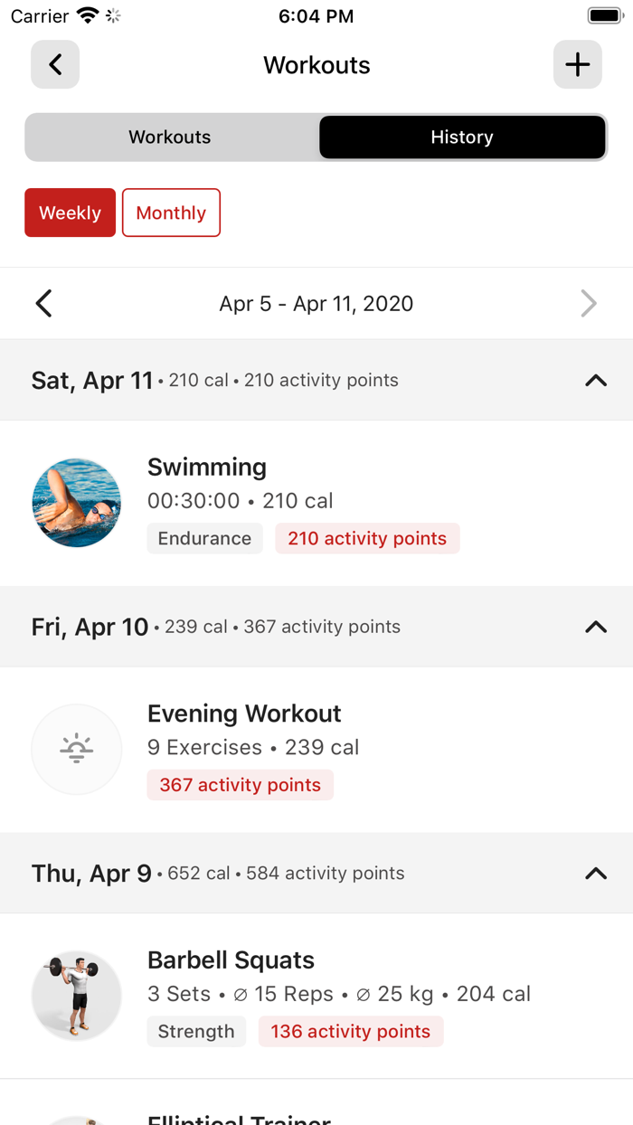Tap the next week chevron arrow
Viewport: 633px width, 1125px height.
pos(590,303)
